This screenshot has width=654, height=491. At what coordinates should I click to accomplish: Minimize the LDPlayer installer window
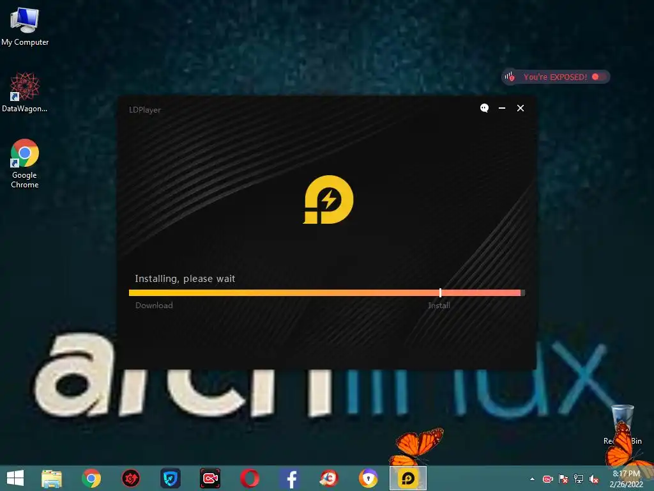pos(502,108)
